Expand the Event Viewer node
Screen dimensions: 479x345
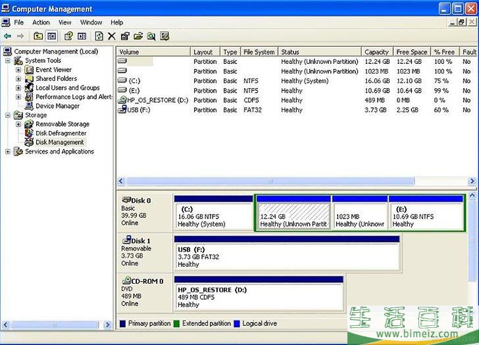tap(18, 70)
